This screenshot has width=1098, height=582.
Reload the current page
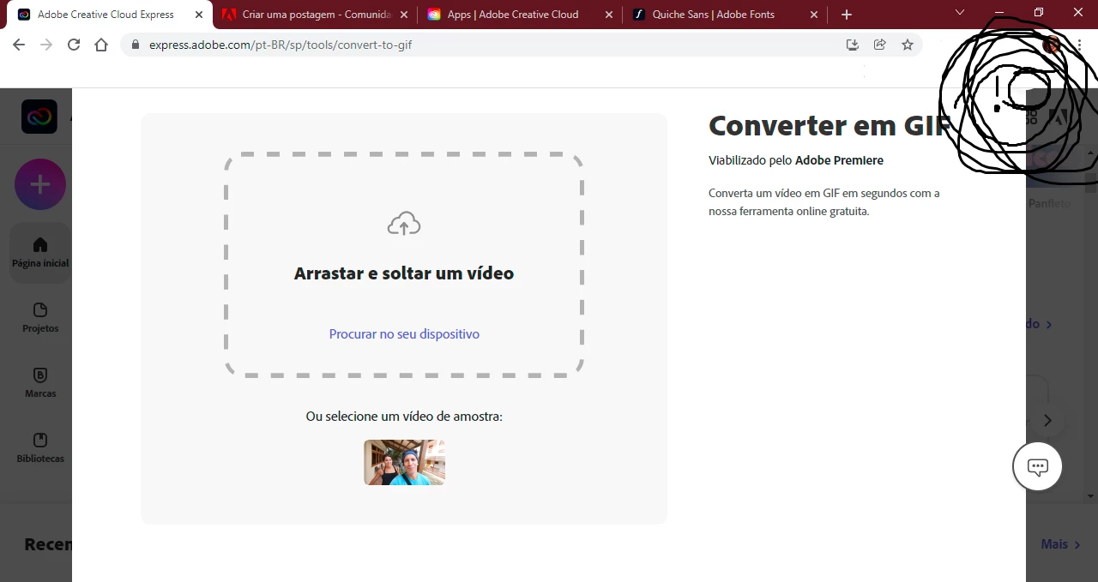click(x=74, y=45)
